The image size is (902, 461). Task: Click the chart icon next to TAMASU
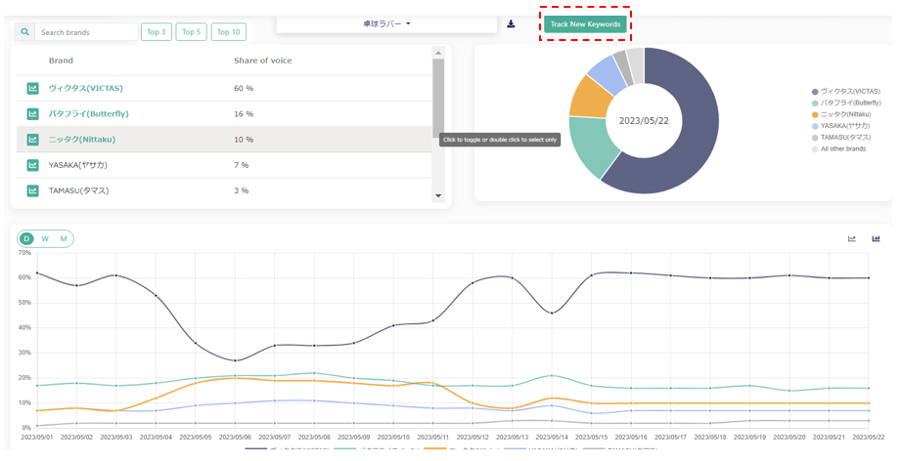pos(33,190)
